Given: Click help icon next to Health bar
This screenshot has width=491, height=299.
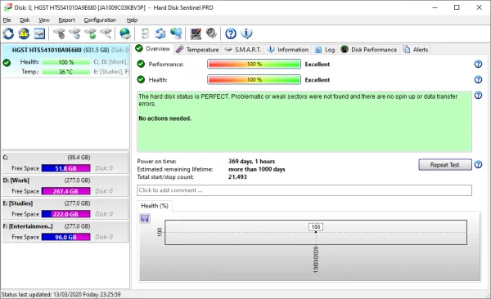Looking at the screenshot, I should (x=478, y=80).
